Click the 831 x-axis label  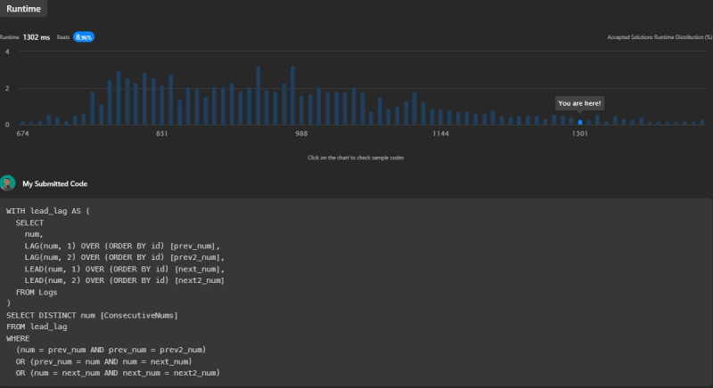tap(161, 133)
